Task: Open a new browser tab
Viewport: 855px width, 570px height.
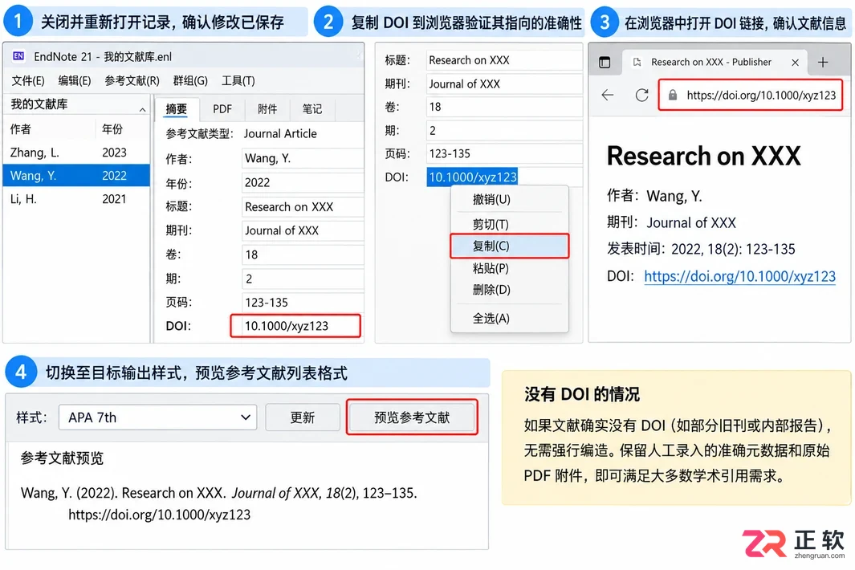Action: tap(823, 62)
